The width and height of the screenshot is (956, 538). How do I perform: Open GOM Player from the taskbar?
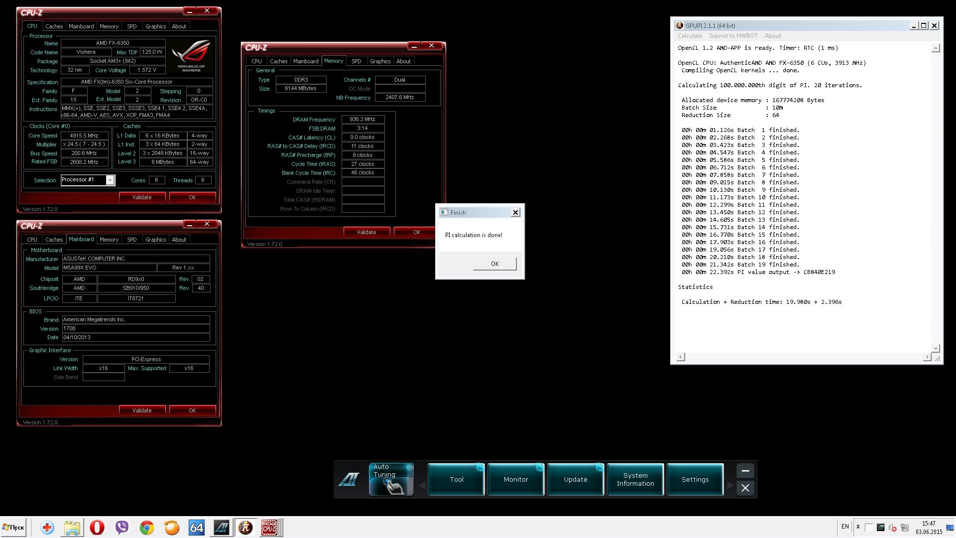(172, 528)
